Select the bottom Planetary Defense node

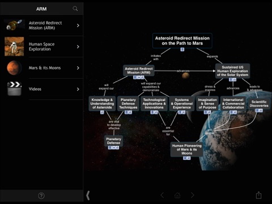pos(113,141)
